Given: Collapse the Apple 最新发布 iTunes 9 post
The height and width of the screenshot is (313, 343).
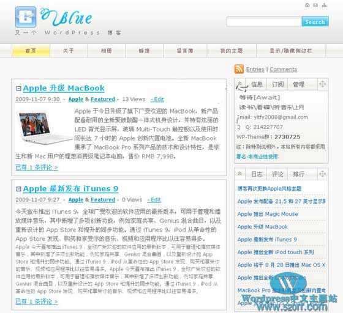Looking at the screenshot, I should click(x=18, y=189).
